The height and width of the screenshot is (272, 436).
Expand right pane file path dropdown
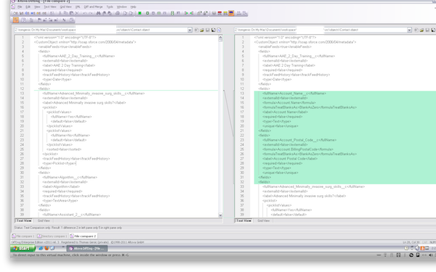coord(409,30)
